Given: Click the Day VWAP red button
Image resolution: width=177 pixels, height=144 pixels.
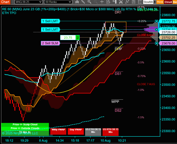Looking at the screenshot, I should tap(76, 131).
